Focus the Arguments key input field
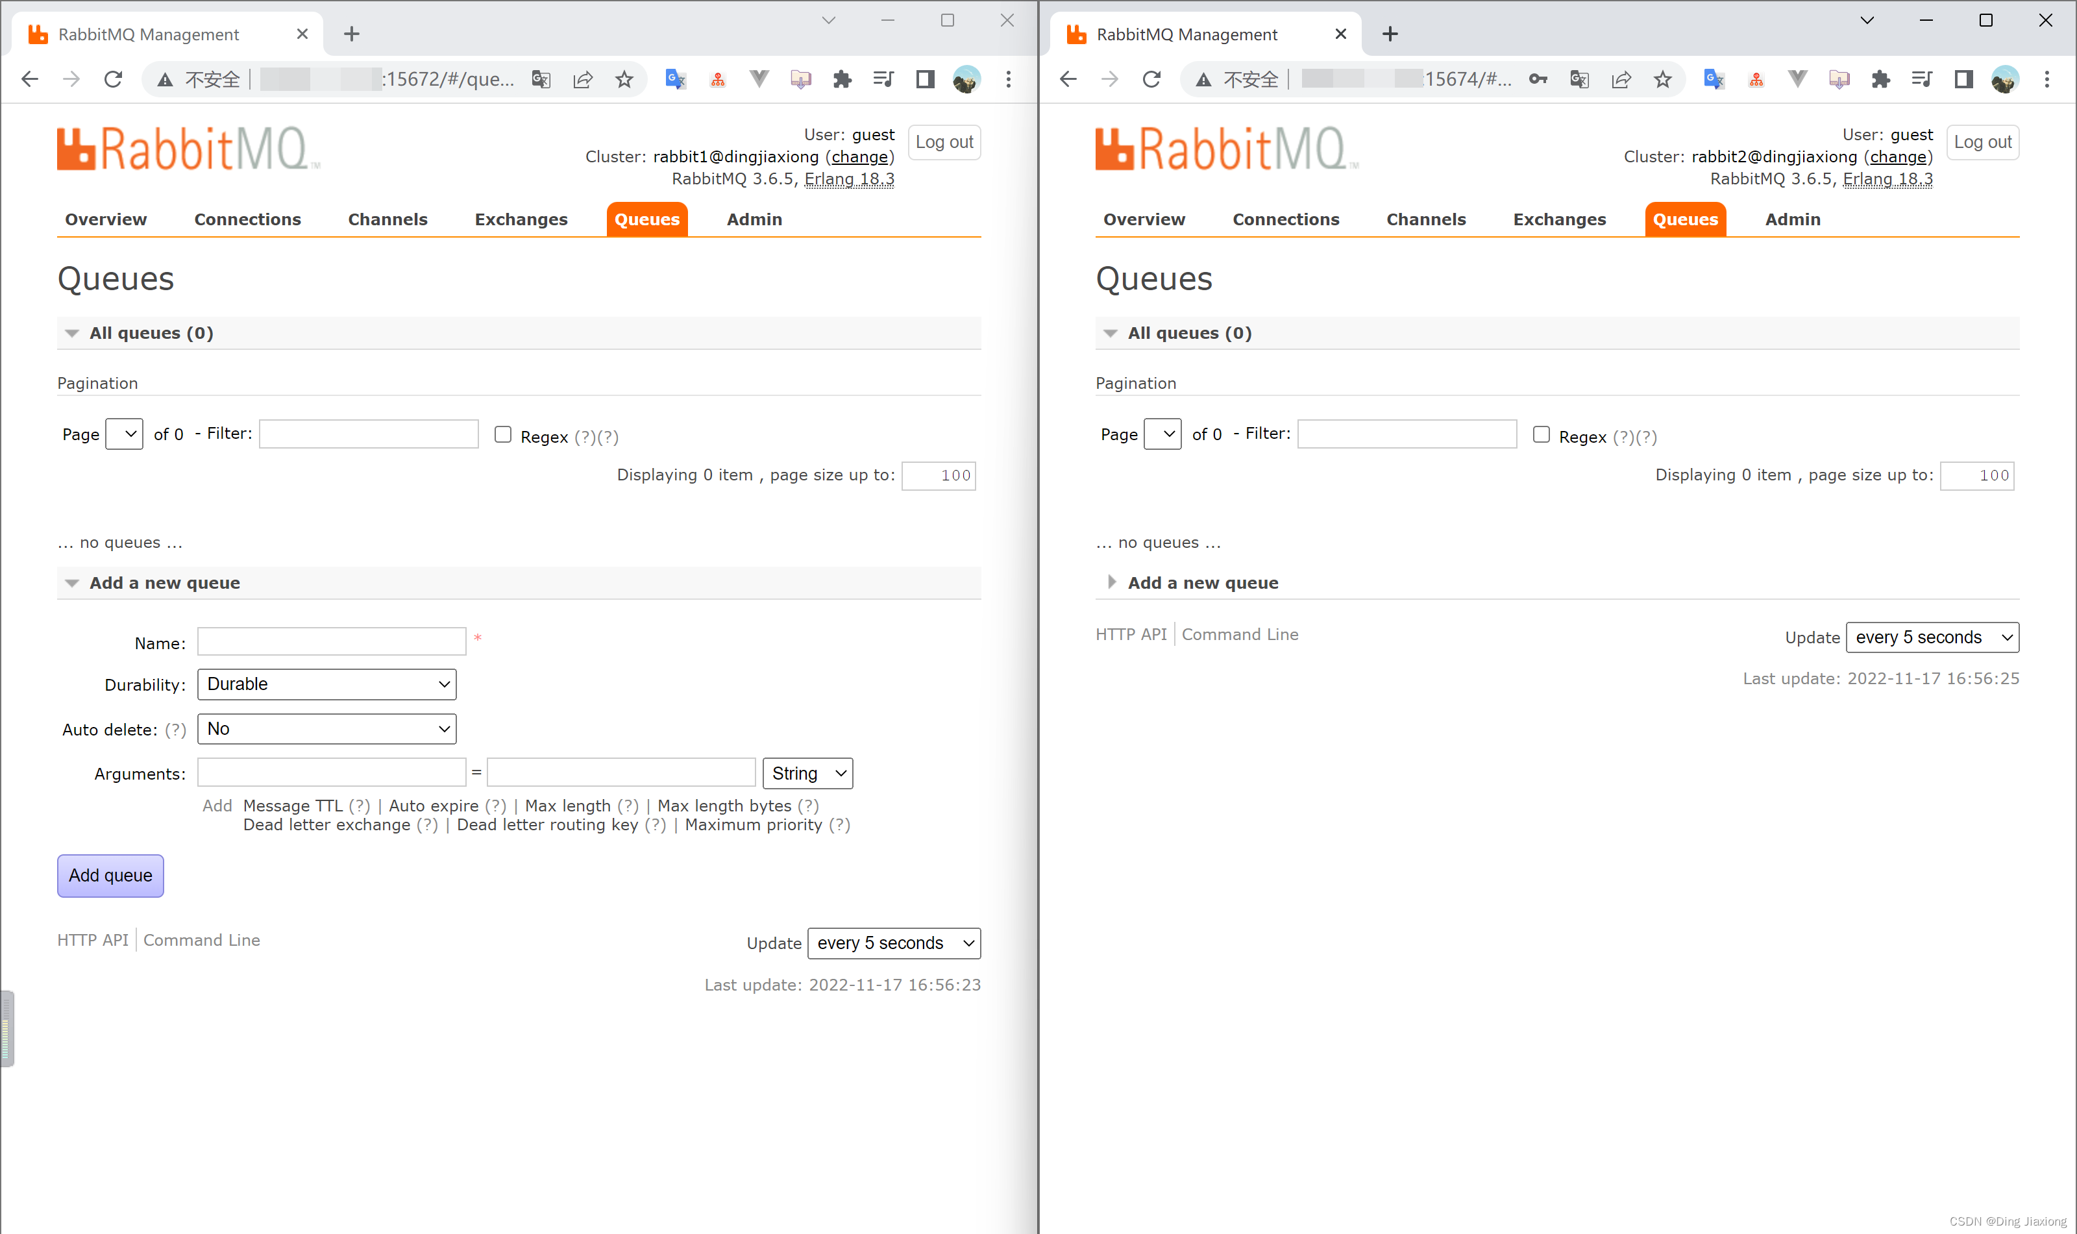The height and width of the screenshot is (1234, 2077). pyautogui.click(x=332, y=772)
